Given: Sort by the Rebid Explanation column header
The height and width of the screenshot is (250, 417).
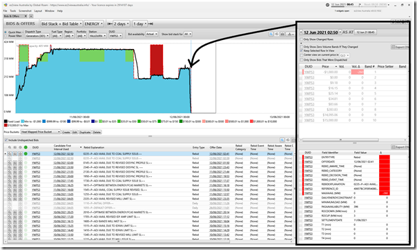Looking at the screenshot, I should coord(94,147).
